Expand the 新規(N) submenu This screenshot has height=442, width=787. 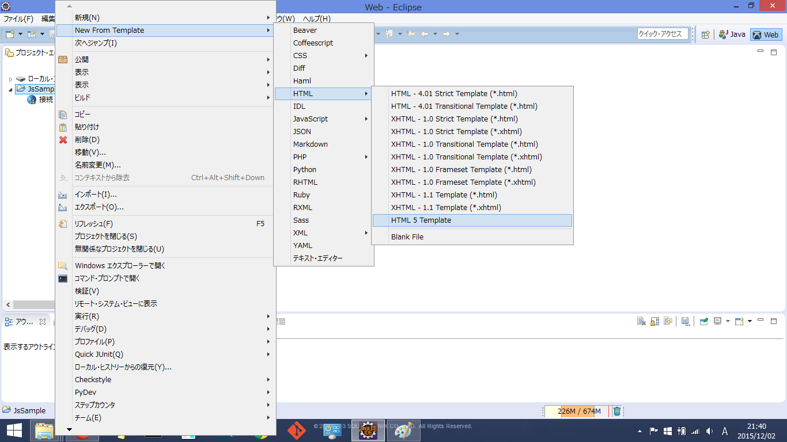pyautogui.click(x=165, y=17)
